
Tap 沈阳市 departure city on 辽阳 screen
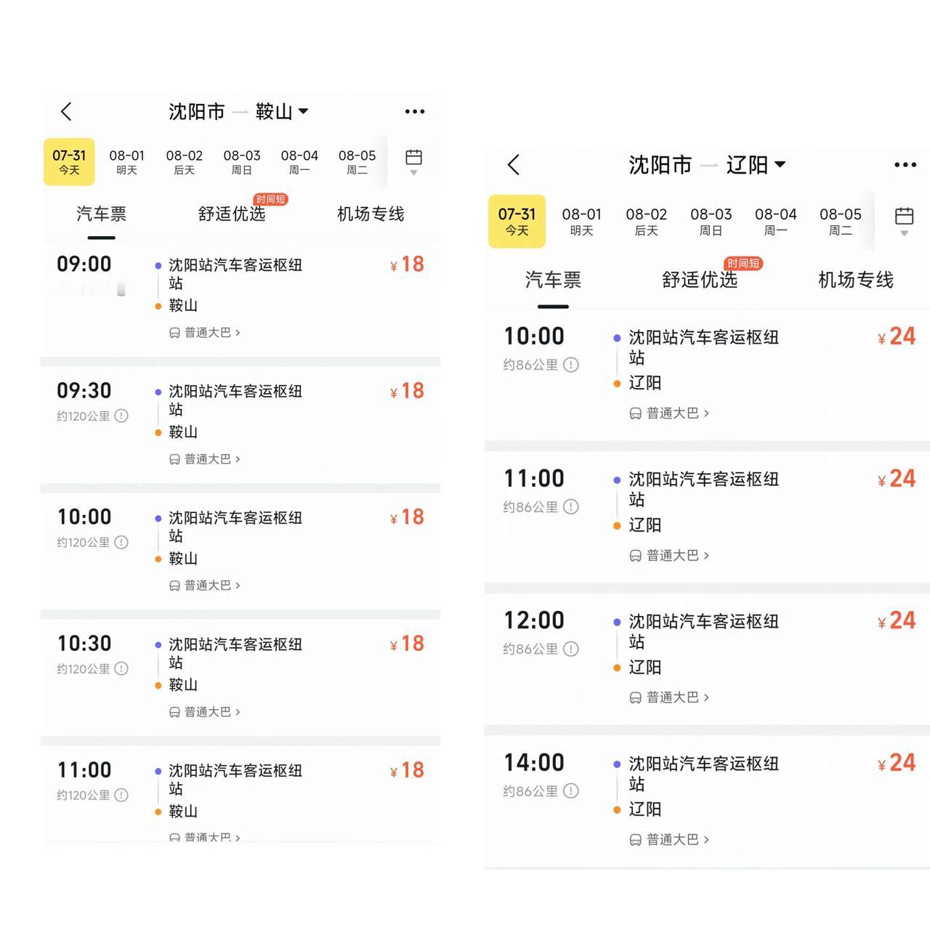point(660,165)
